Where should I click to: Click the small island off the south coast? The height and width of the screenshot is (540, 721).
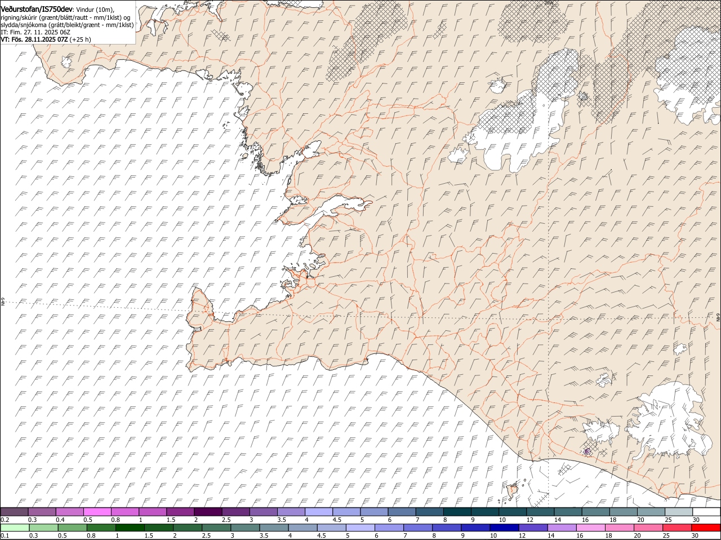click(x=513, y=490)
